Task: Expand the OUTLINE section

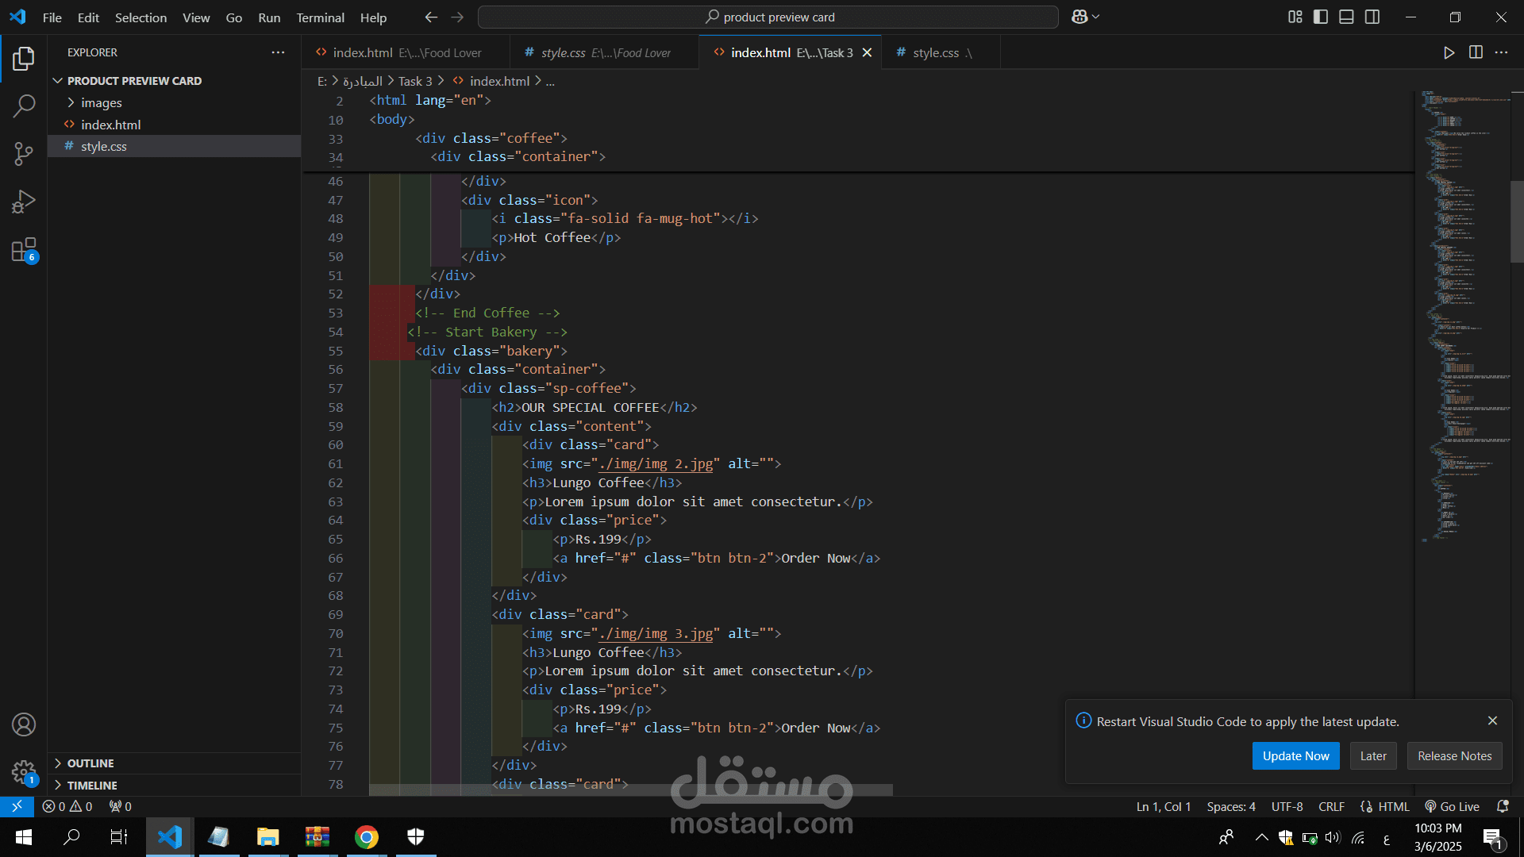Action: point(90,763)
